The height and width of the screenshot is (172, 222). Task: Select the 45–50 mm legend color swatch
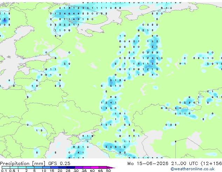103,167
